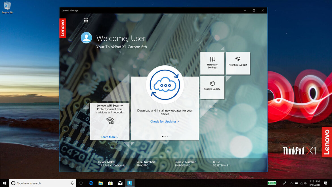Click the Lenovo Vantage taskbar icon
This screenshot has height=187, width=332.
(130, 183)
